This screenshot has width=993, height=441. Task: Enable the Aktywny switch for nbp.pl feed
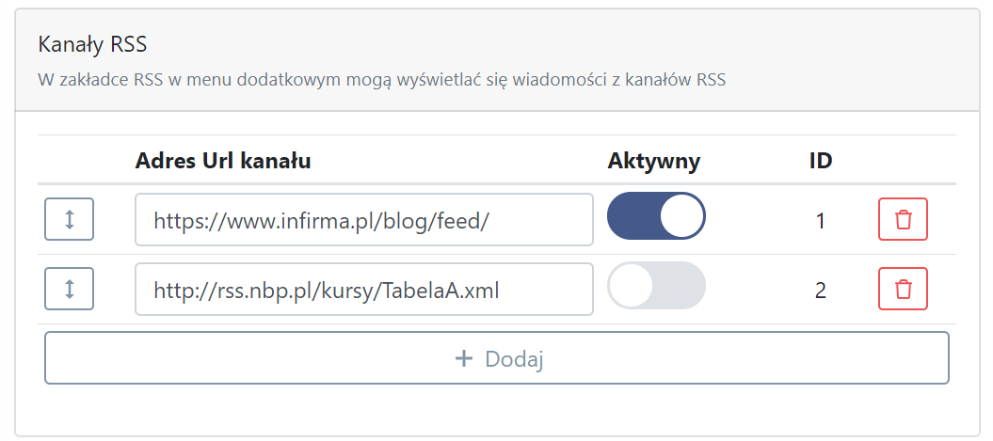pos(656,285)
